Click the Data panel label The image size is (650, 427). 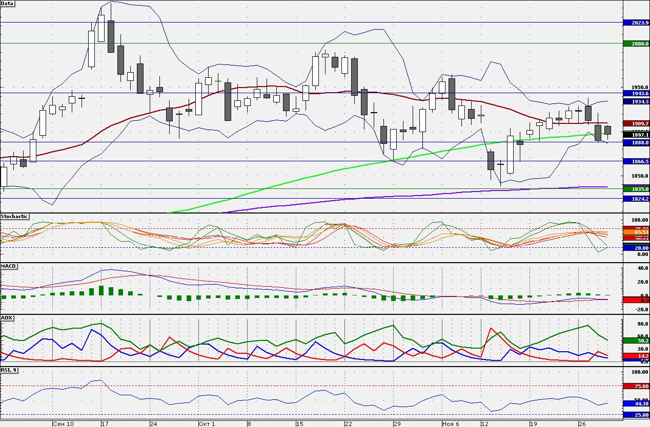(8, 3)
